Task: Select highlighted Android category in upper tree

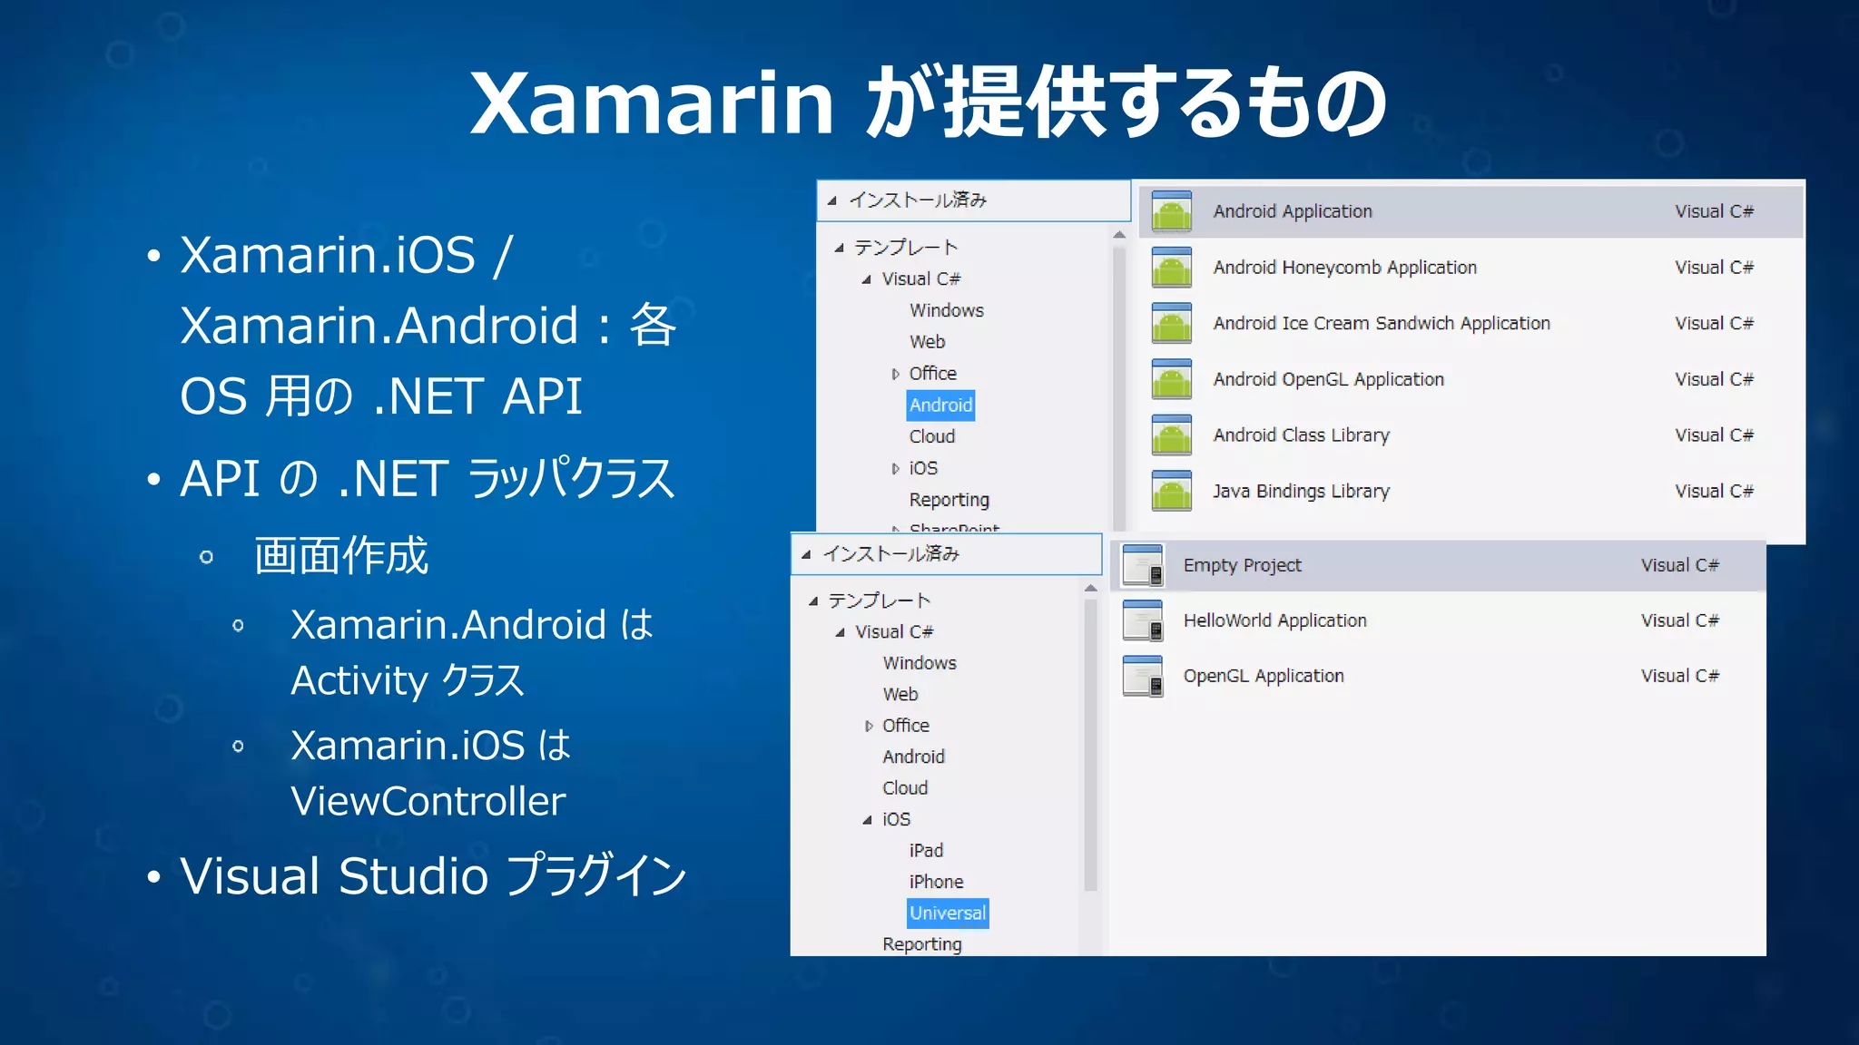Action: [x=940, y=405]
